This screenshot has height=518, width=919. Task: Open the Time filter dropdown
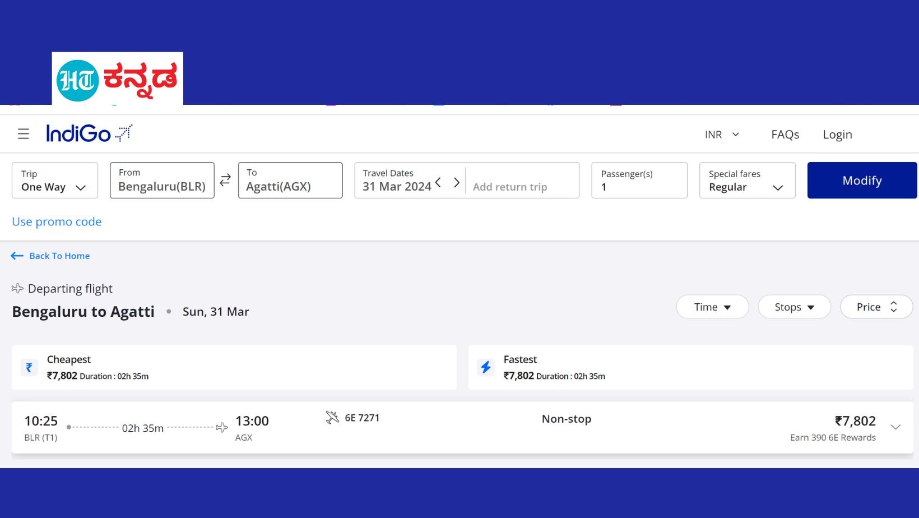tap(712, 307)
